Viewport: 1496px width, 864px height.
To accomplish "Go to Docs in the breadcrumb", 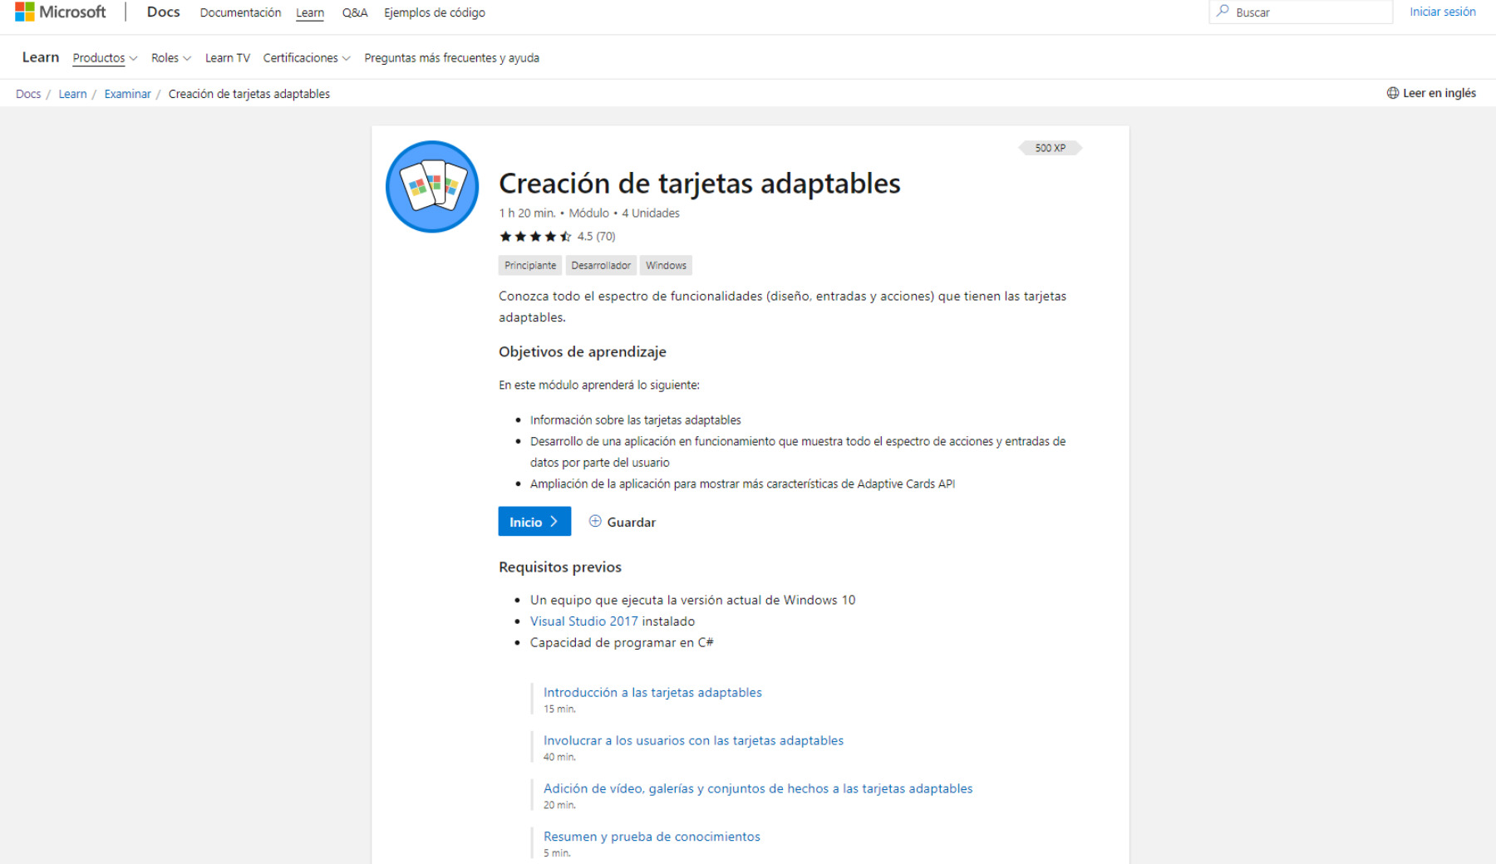I will tap(28, 94).
